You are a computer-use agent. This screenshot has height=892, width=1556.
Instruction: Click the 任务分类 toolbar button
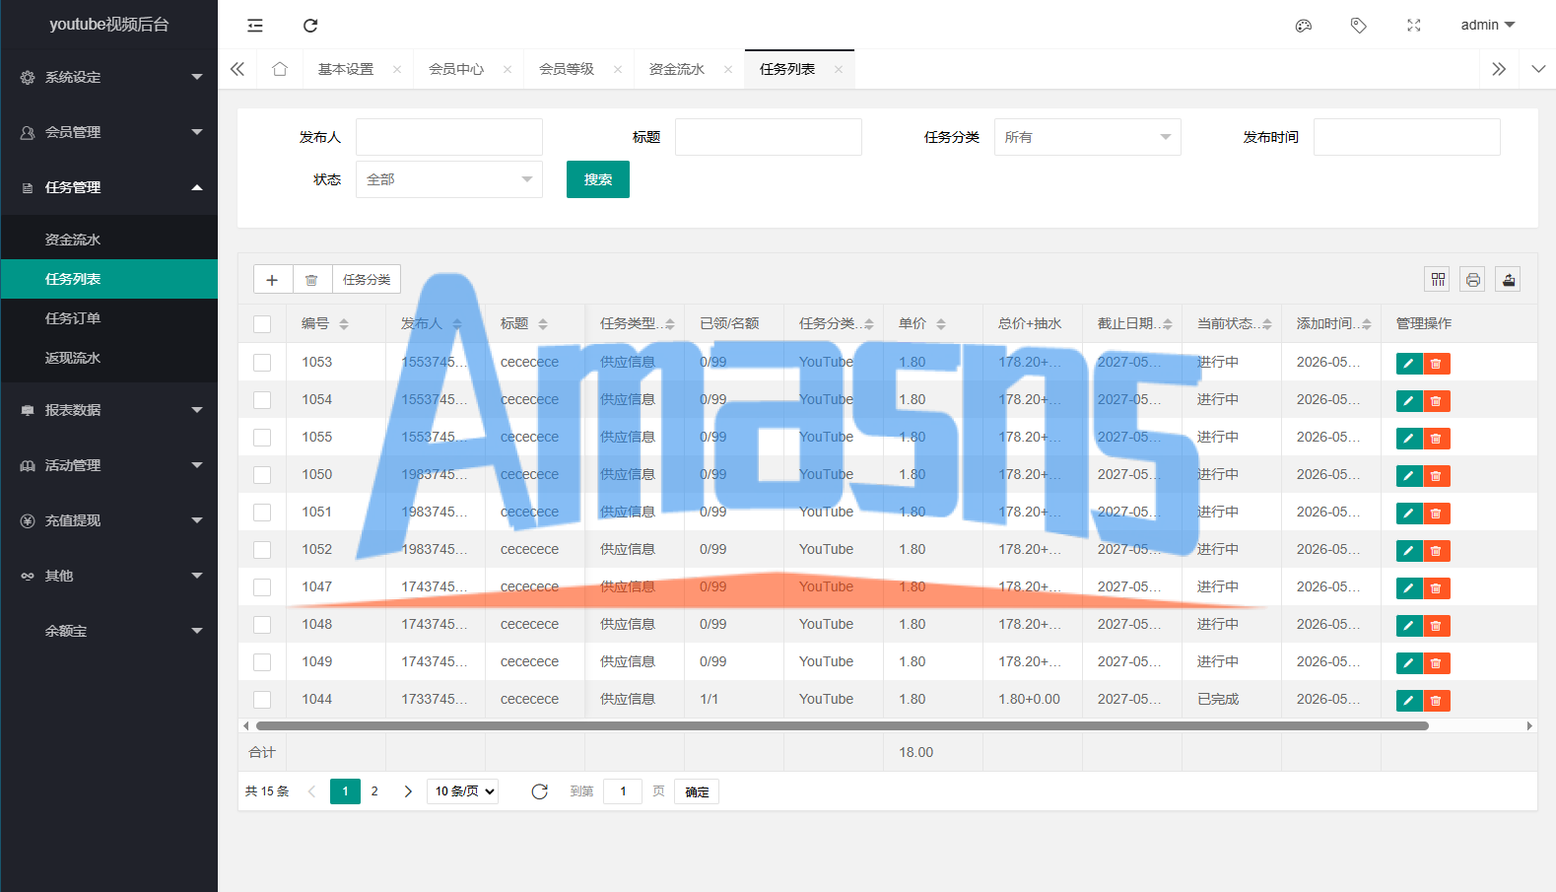(x=367, y=280)
